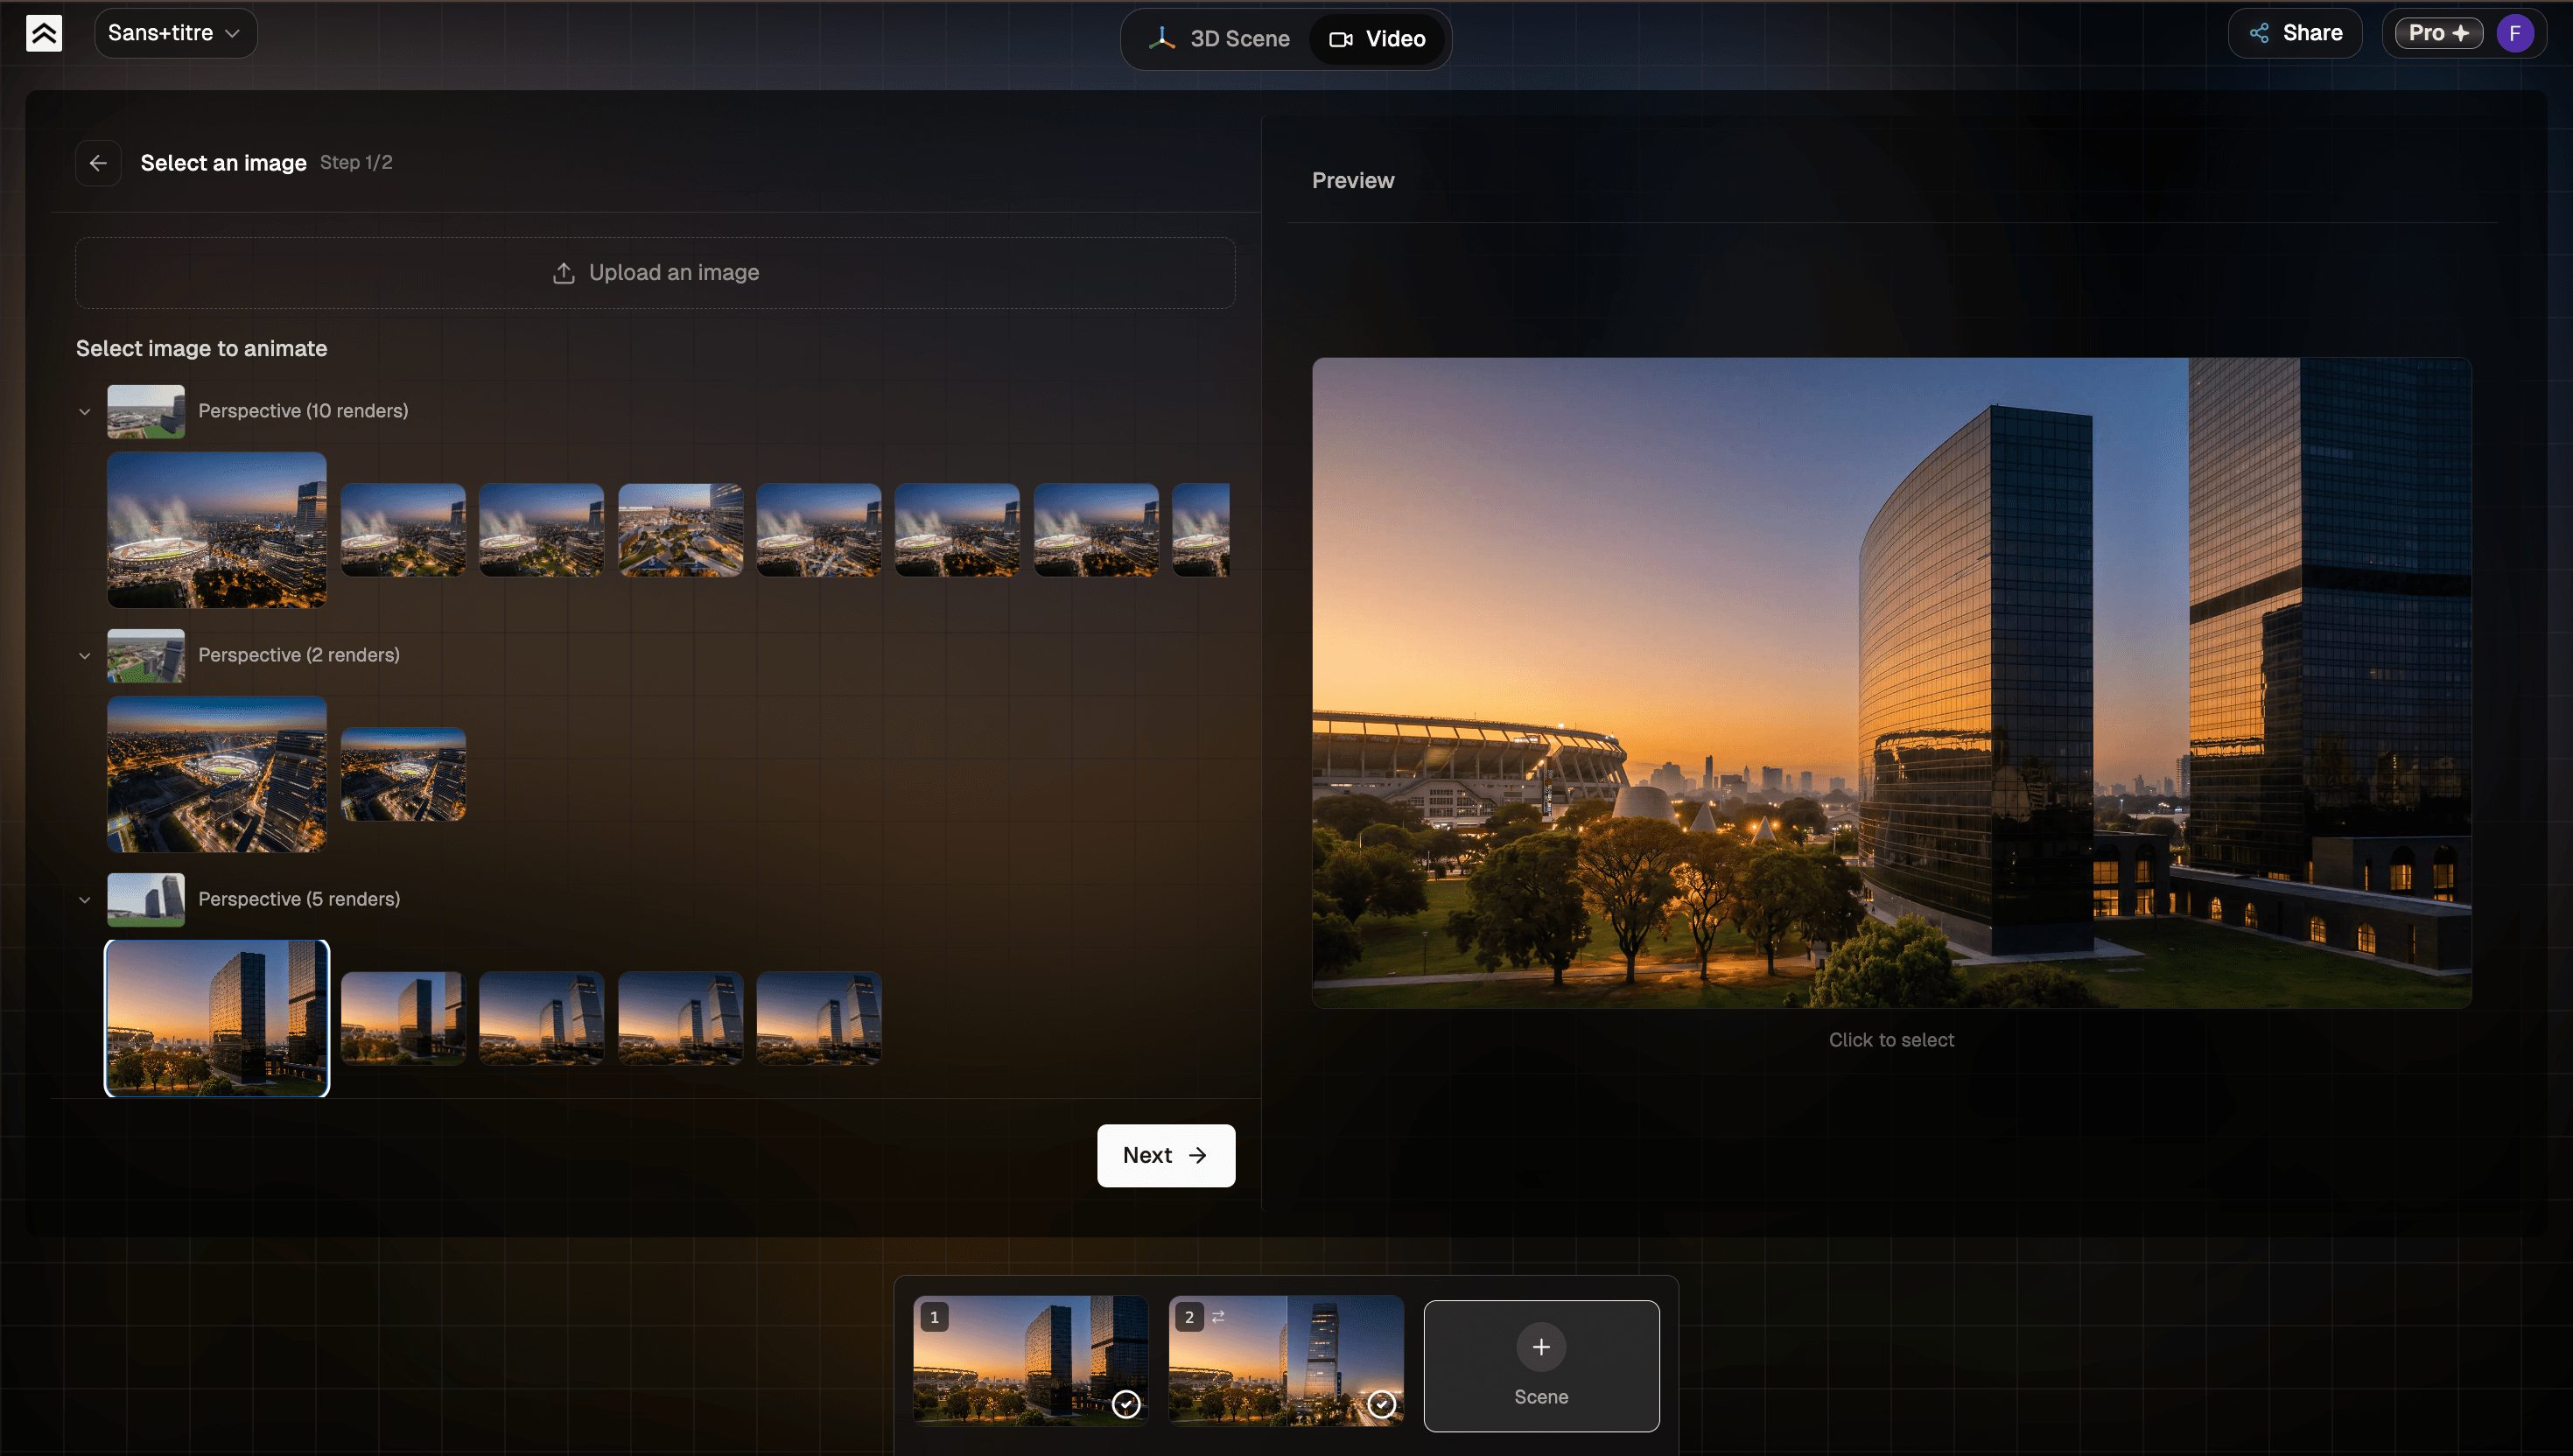Open scene 2 in the timeline

pyautogui.click(x=1286, y=1360)
